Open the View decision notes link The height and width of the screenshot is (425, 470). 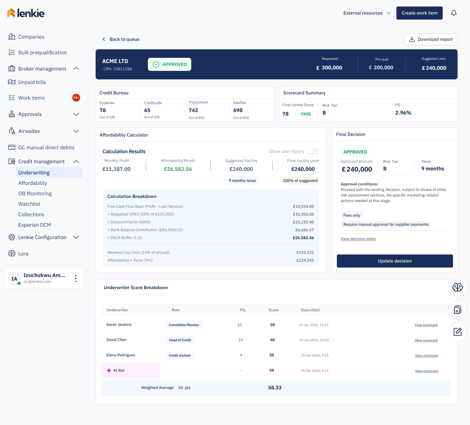coord(358,239)
